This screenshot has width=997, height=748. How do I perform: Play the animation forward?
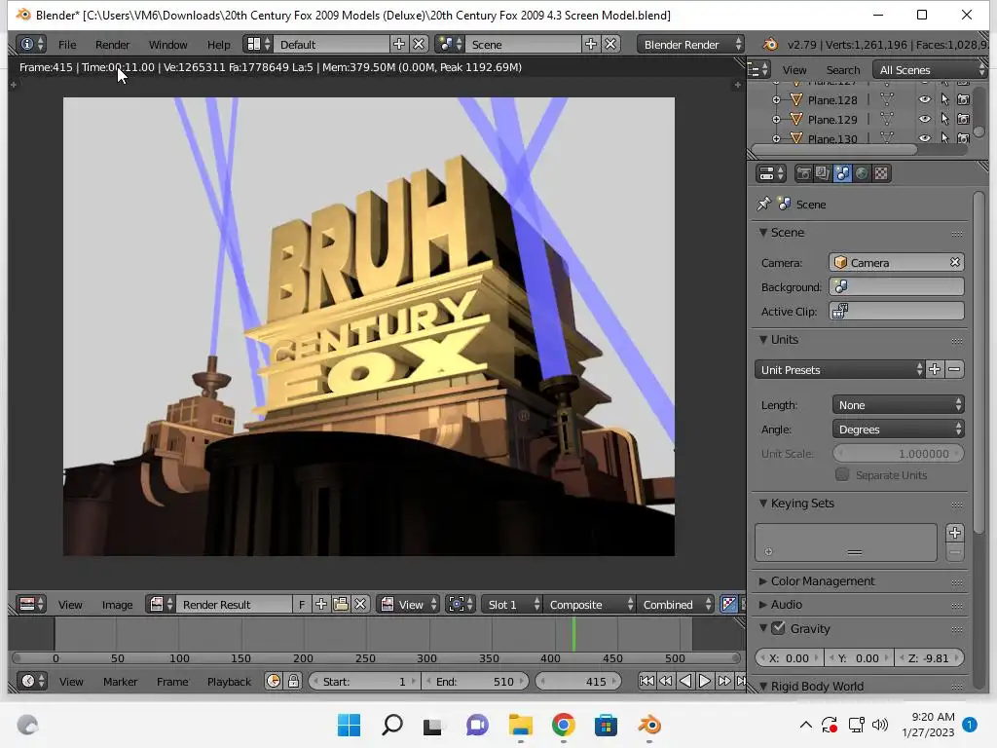[704, 681]
